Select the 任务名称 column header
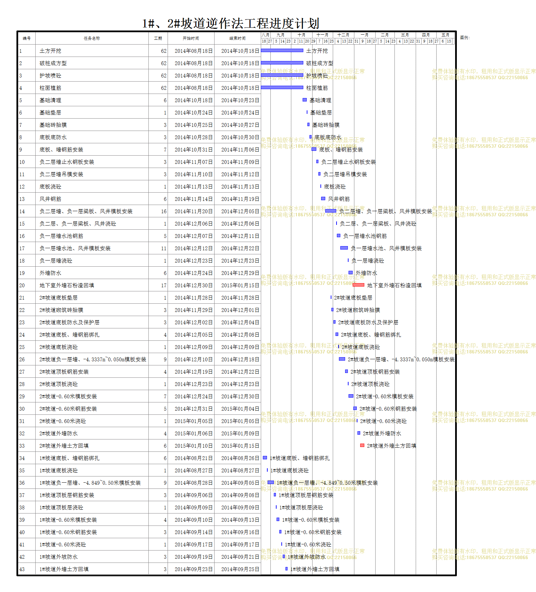This screenshot has height=592, width=536. [x=92, y=38]
